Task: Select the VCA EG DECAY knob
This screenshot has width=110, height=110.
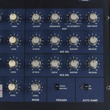Action: pos(55,64)
